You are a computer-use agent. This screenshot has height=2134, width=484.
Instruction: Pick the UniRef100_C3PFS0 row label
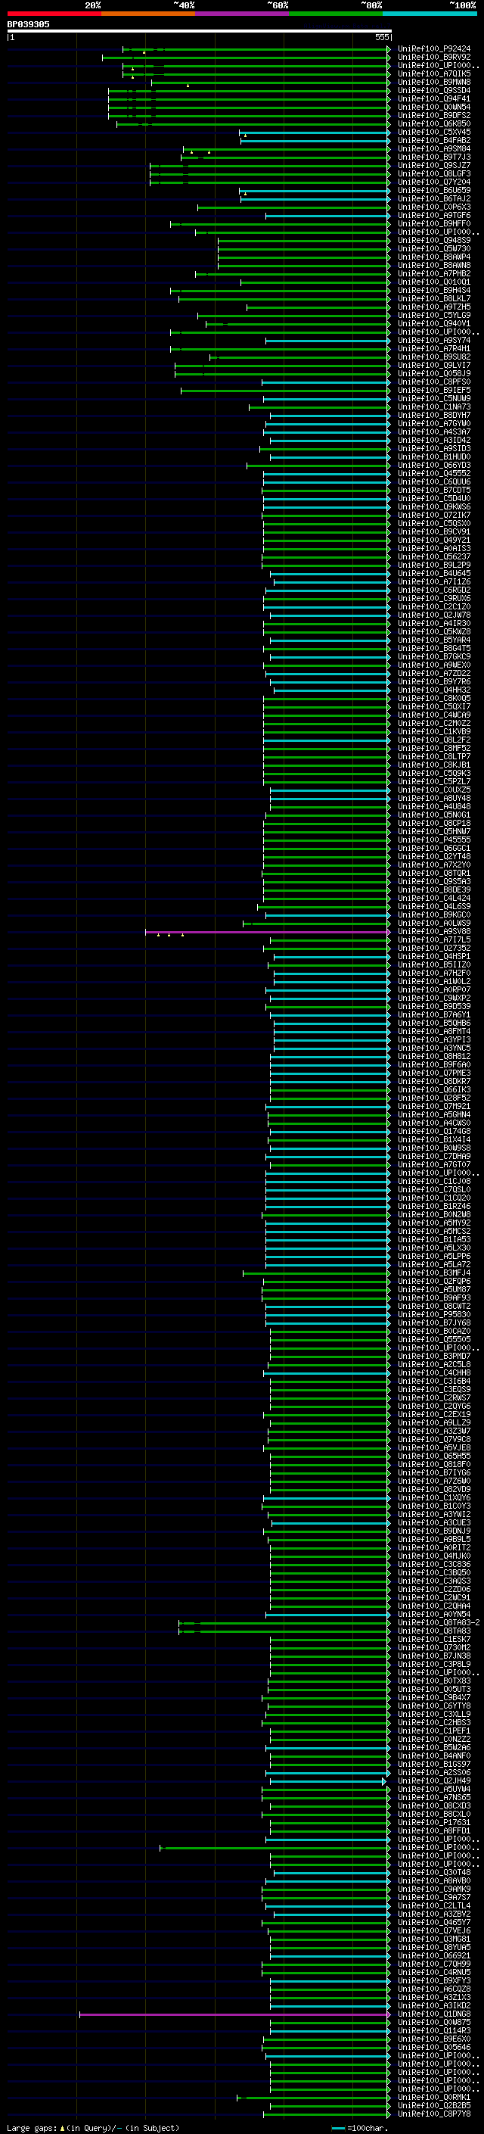point(433,382)
